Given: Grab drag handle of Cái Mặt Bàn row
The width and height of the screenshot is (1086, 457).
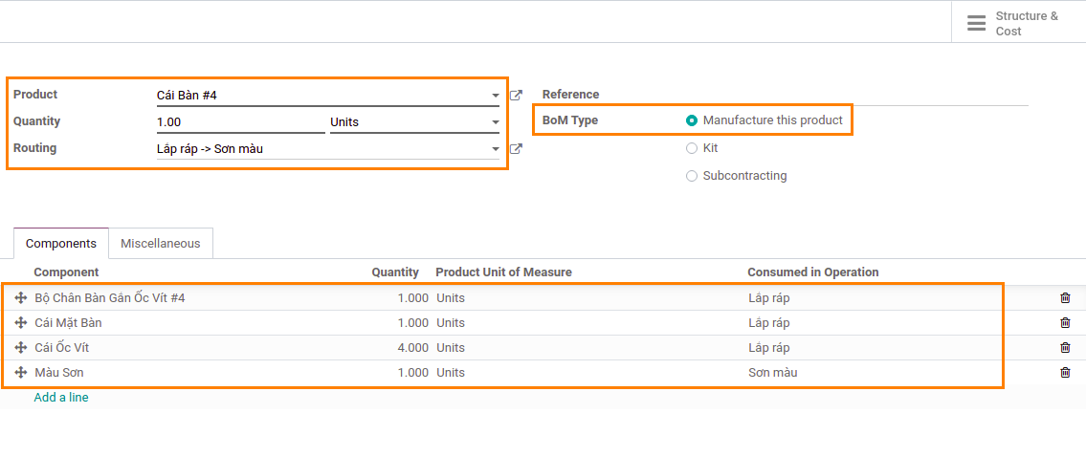Looking at the screenshot, I should click(21, 322).
